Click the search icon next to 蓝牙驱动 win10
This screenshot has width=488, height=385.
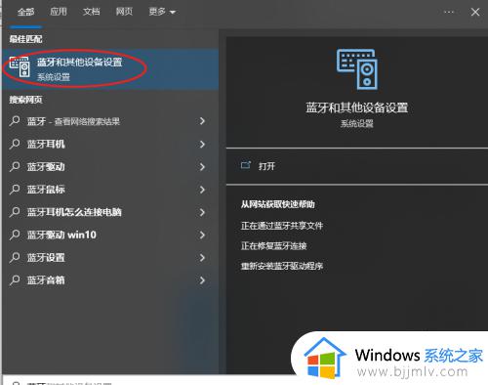pos(15,235)
